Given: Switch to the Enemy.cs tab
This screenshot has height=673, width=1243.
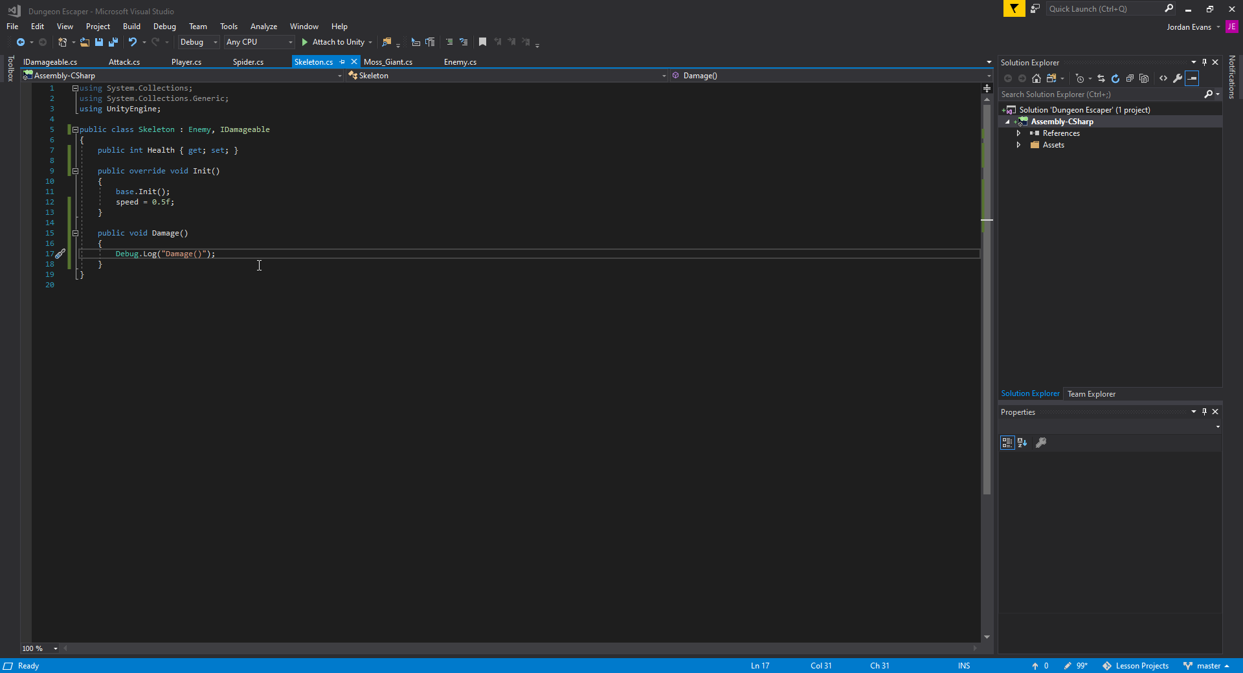Looking at the screenshot, I should (460, 61).
